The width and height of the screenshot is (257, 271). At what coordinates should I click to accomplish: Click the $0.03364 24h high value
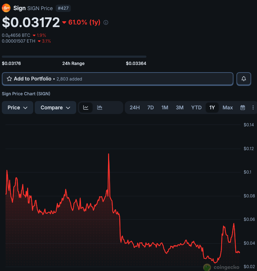click(136, 64)
